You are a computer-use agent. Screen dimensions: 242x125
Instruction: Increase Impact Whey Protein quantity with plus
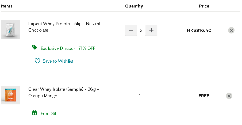pos(151,30)
